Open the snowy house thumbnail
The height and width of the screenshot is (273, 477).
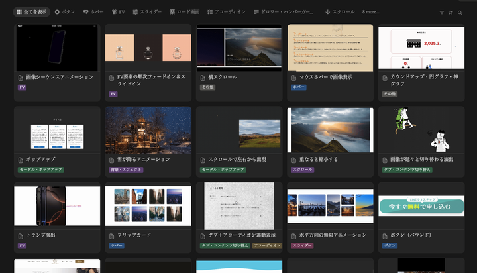pos(148,130)
